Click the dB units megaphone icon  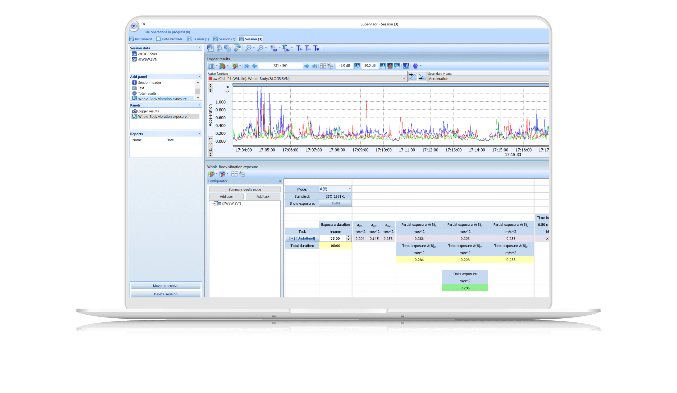tap(273, 48)
